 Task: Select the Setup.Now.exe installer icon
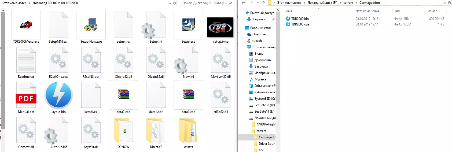point(91,25)
